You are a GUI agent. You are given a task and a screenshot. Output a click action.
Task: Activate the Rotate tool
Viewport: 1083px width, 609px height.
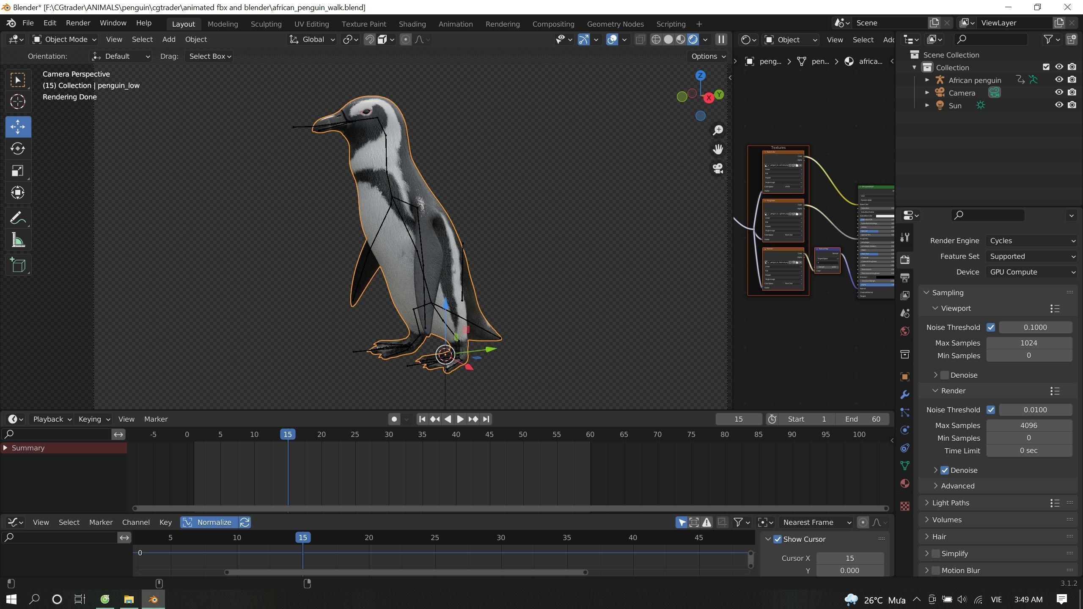(x=18, y=148)
